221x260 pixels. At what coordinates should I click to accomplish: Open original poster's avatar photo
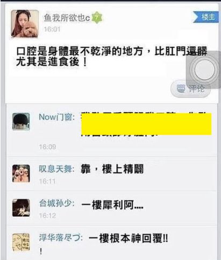click(x=25, y=24)
